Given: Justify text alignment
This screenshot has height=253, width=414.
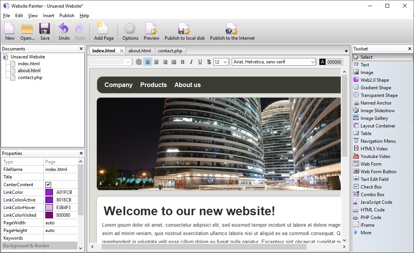Looking at the screenshot, I should pyautogui.click(x=174, y=62).
